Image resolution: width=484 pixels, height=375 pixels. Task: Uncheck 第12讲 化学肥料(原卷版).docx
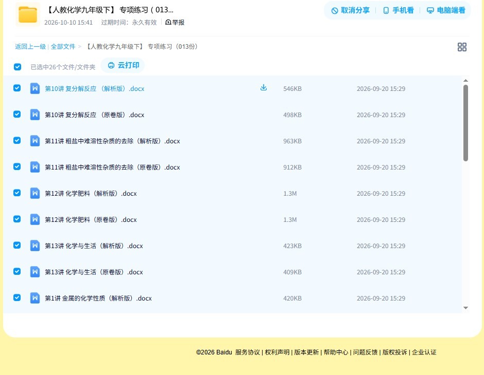pos(17,219)
